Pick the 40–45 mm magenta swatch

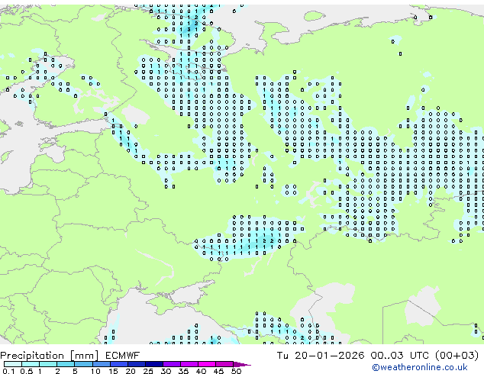207,364
